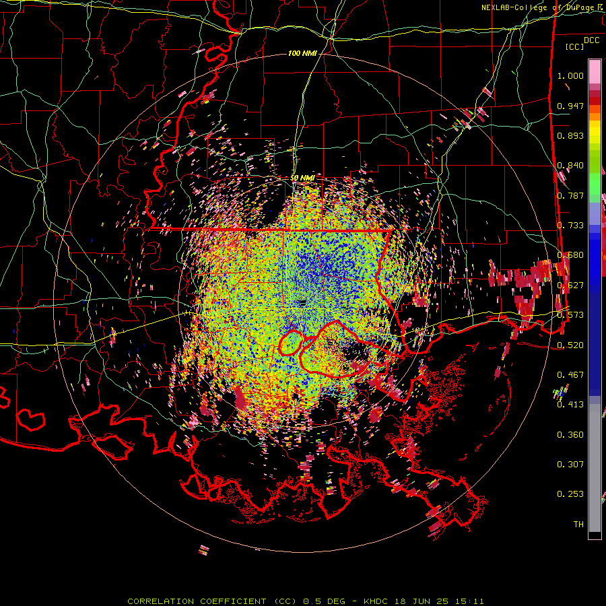
Task: Select the 0.733 legend value
Action: coord(570,226)
